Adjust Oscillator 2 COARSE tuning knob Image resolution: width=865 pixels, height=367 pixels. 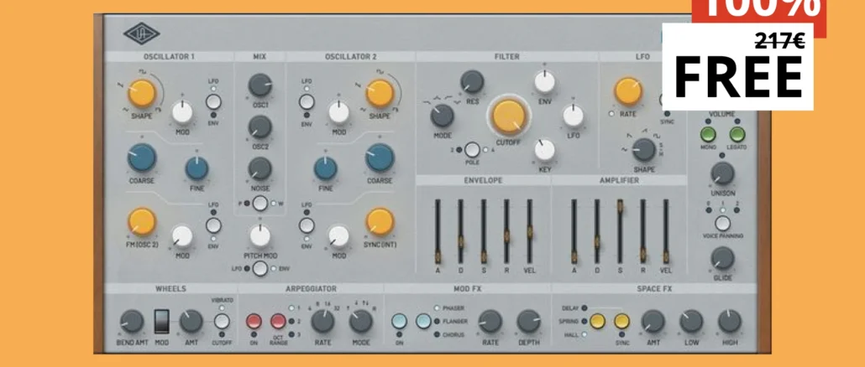click(x=380, y=158)
